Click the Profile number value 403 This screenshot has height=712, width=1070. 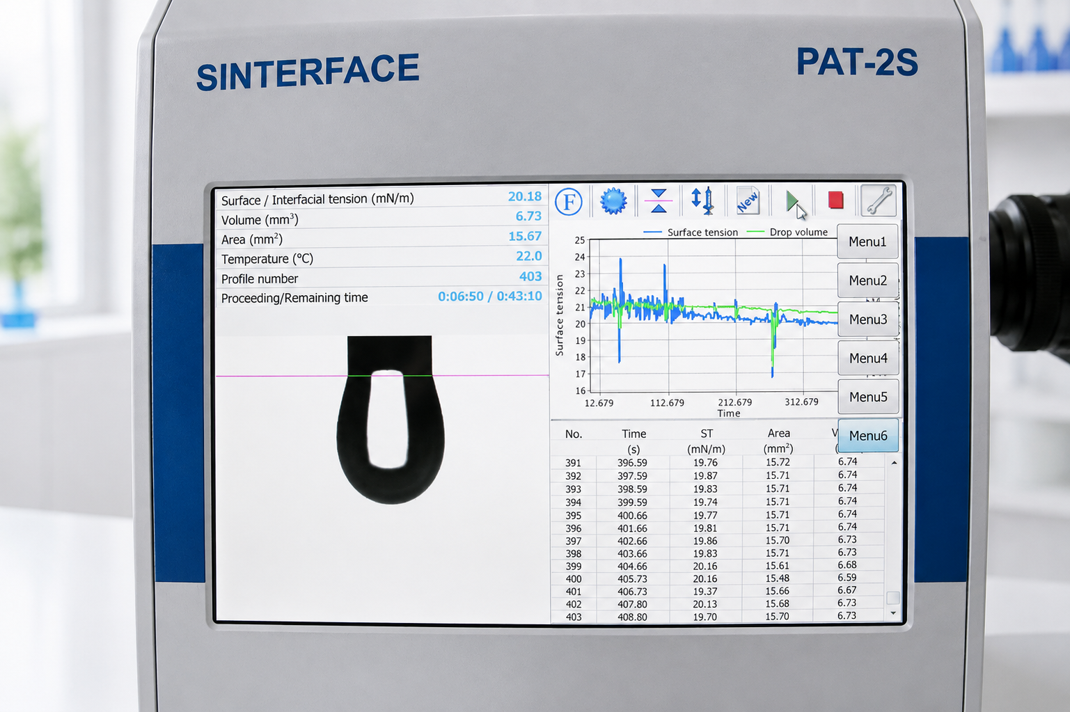[530, 276]
